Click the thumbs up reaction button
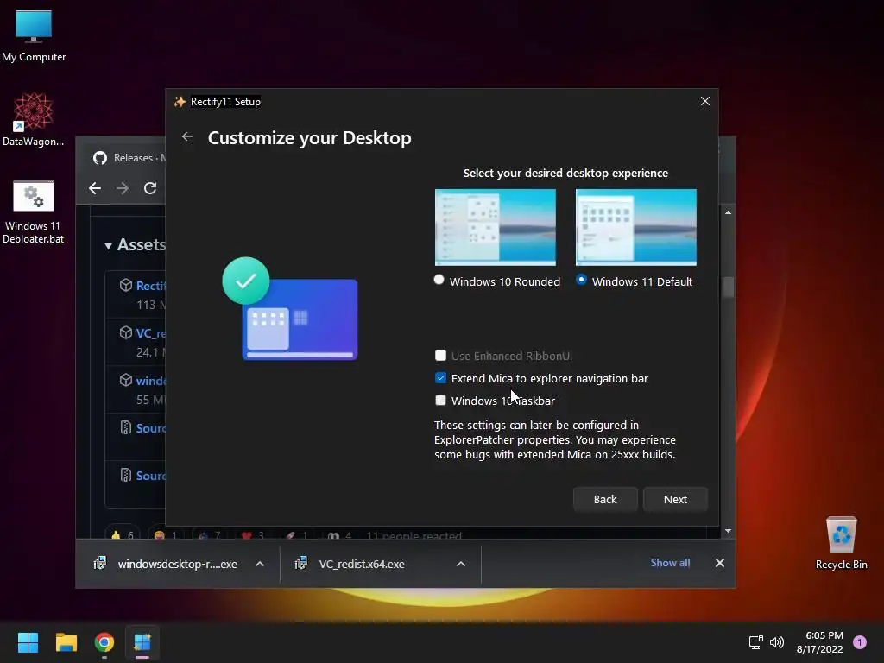884x663 pixels. tap(123, 534)
